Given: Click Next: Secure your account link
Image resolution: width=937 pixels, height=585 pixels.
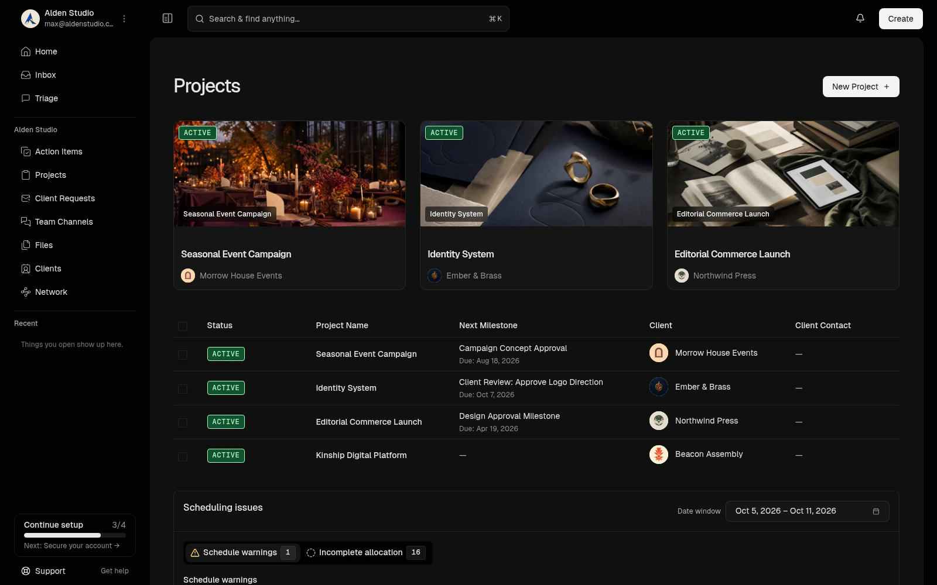Looking at the screenshot, I should click(x=71, y=546).
